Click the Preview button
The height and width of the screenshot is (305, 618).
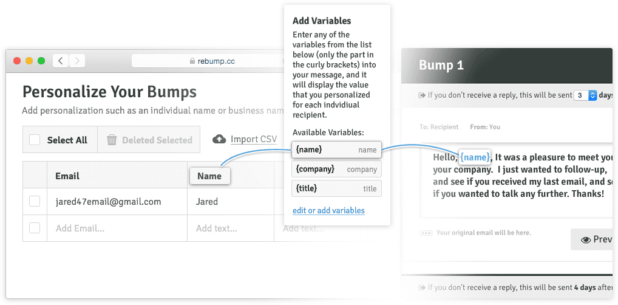click(x=591, y=239)
